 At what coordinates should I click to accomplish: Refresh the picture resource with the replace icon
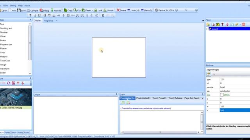point(9,83)
